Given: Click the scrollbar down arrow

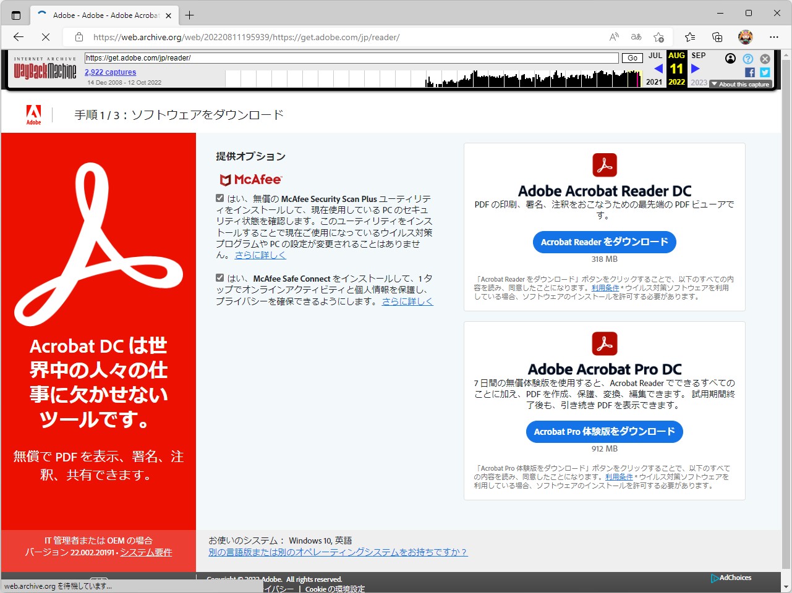Looking at the screenshot, I should click(786, 587).
